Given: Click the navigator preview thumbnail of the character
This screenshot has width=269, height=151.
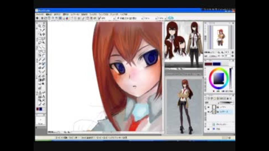Looking at the screenshot, I should (221, 37).
